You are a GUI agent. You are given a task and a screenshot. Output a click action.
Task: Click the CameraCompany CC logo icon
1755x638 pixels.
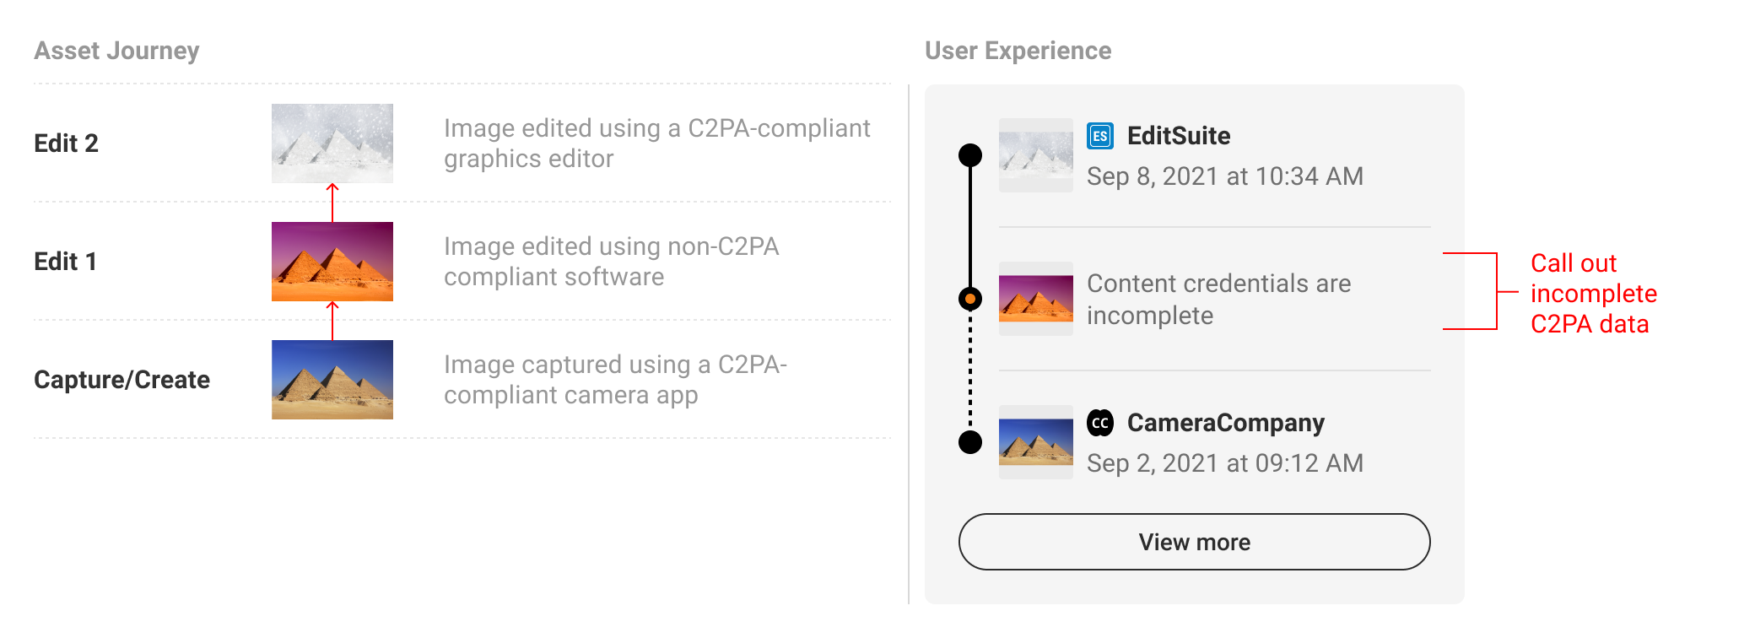pyautogui.click(x=1100, y=423)
